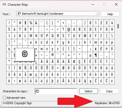Screen dimensions: 122x108
Task: Click the U+00A9: Copyright Sign status text
Action: coord(17,103)
